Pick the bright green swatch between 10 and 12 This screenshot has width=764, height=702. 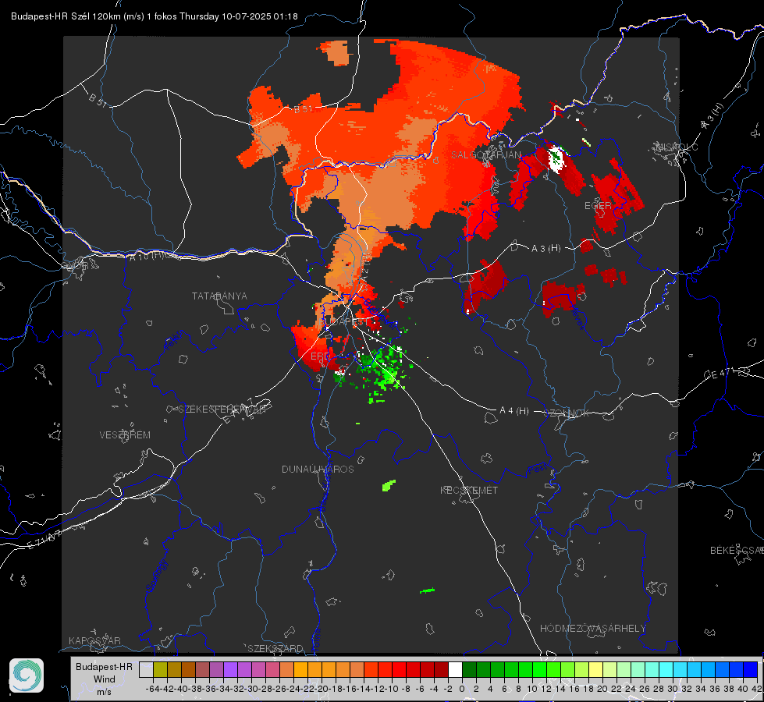pos(539,669)
